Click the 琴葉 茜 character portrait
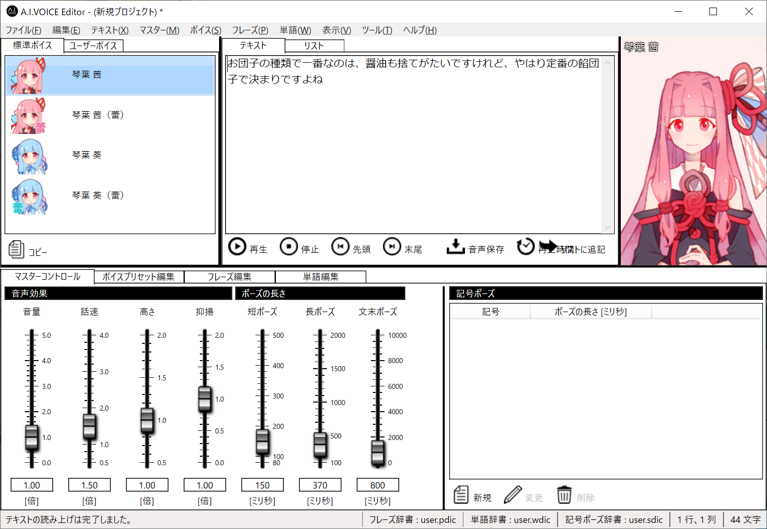 click(x=694, y=152)
